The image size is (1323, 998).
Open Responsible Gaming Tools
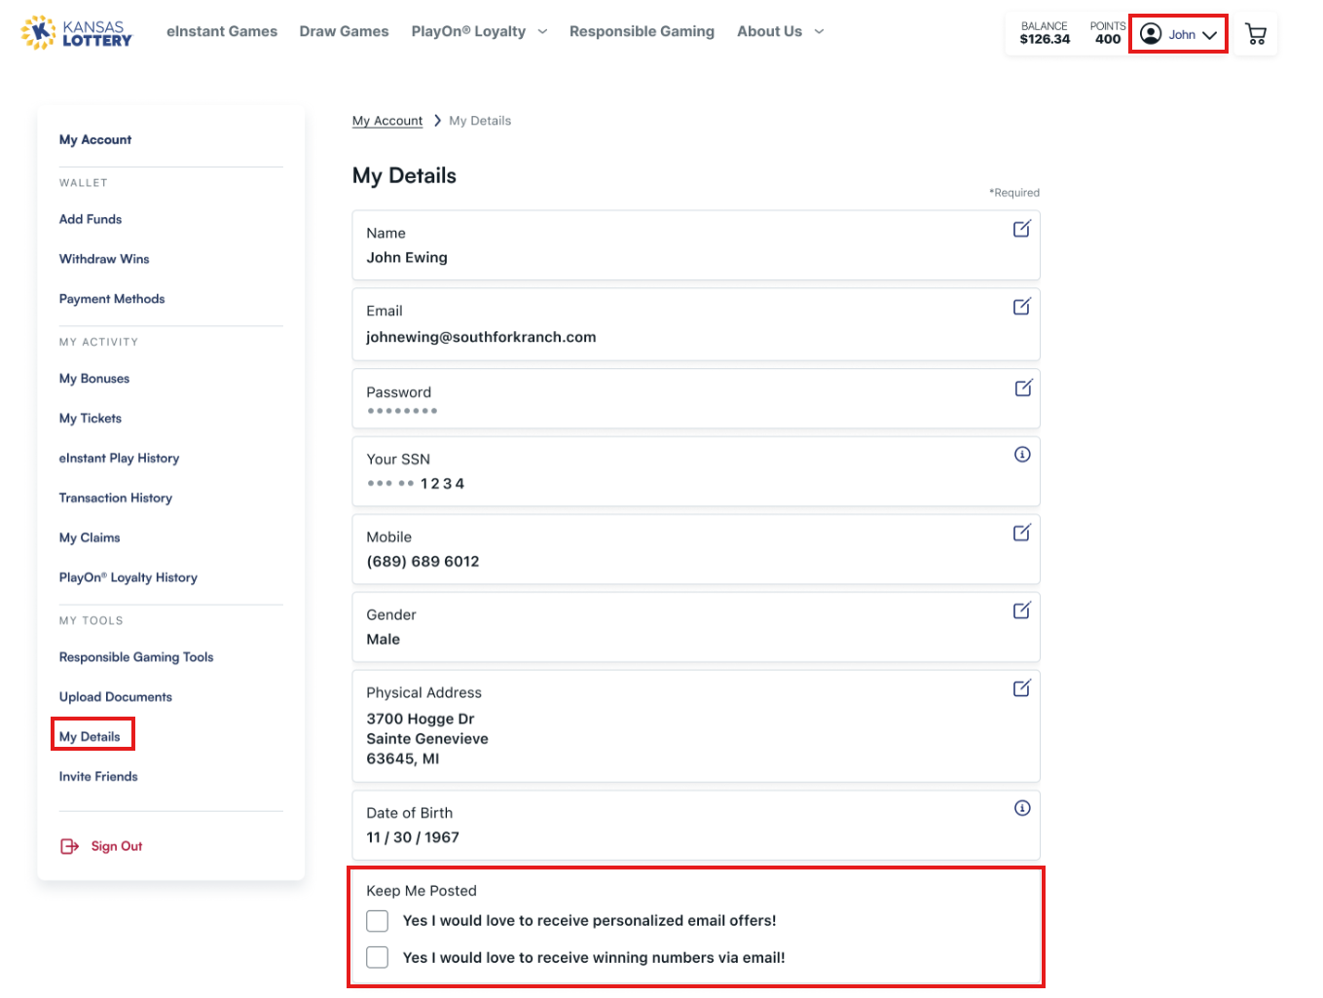point(136,657)
